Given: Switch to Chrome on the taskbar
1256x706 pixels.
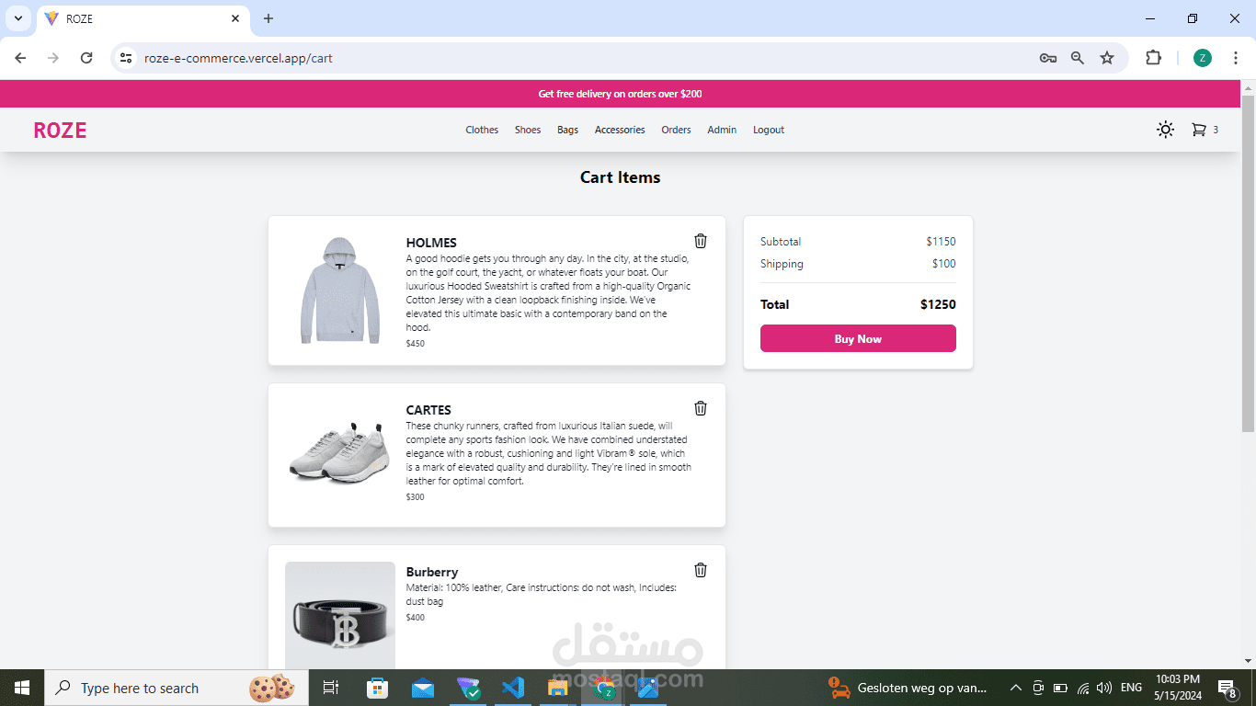Looking at the screenshot, I should (603, 688).
